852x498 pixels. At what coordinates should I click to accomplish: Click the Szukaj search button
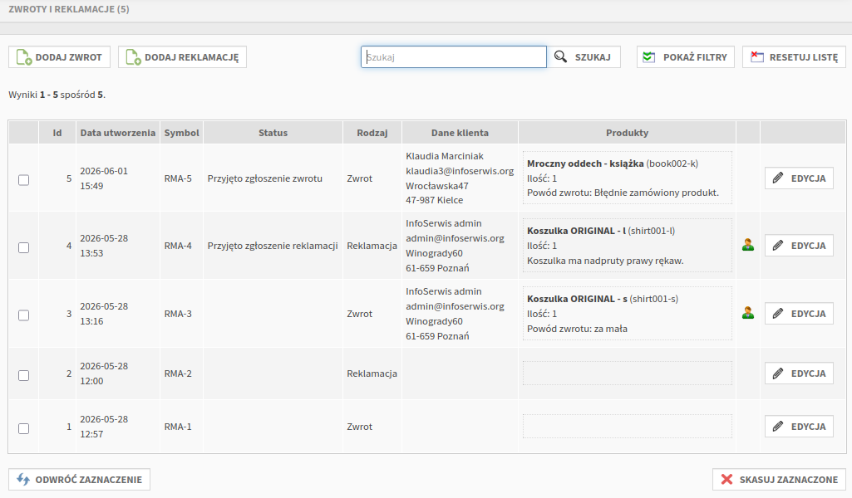[584, 57]
